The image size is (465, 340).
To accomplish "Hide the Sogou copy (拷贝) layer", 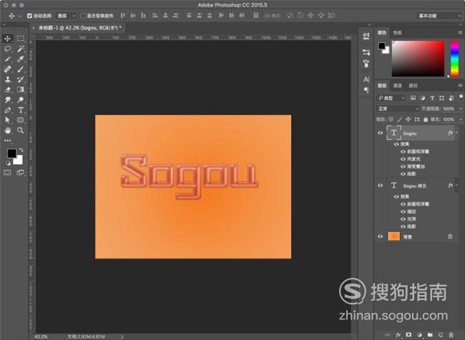I will [x=380, y=186].
